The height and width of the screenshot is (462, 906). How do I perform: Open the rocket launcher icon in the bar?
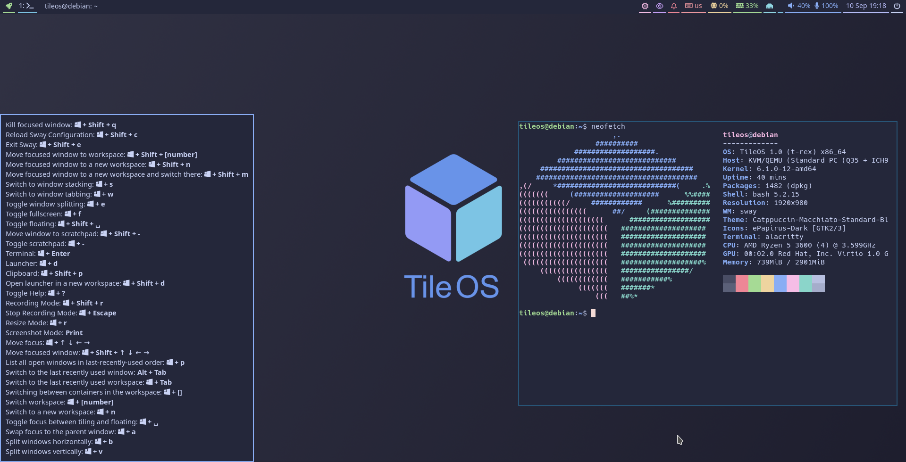point(8,6)
